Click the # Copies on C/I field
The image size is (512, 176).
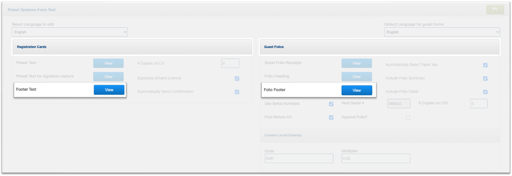(x=230, y=63)
